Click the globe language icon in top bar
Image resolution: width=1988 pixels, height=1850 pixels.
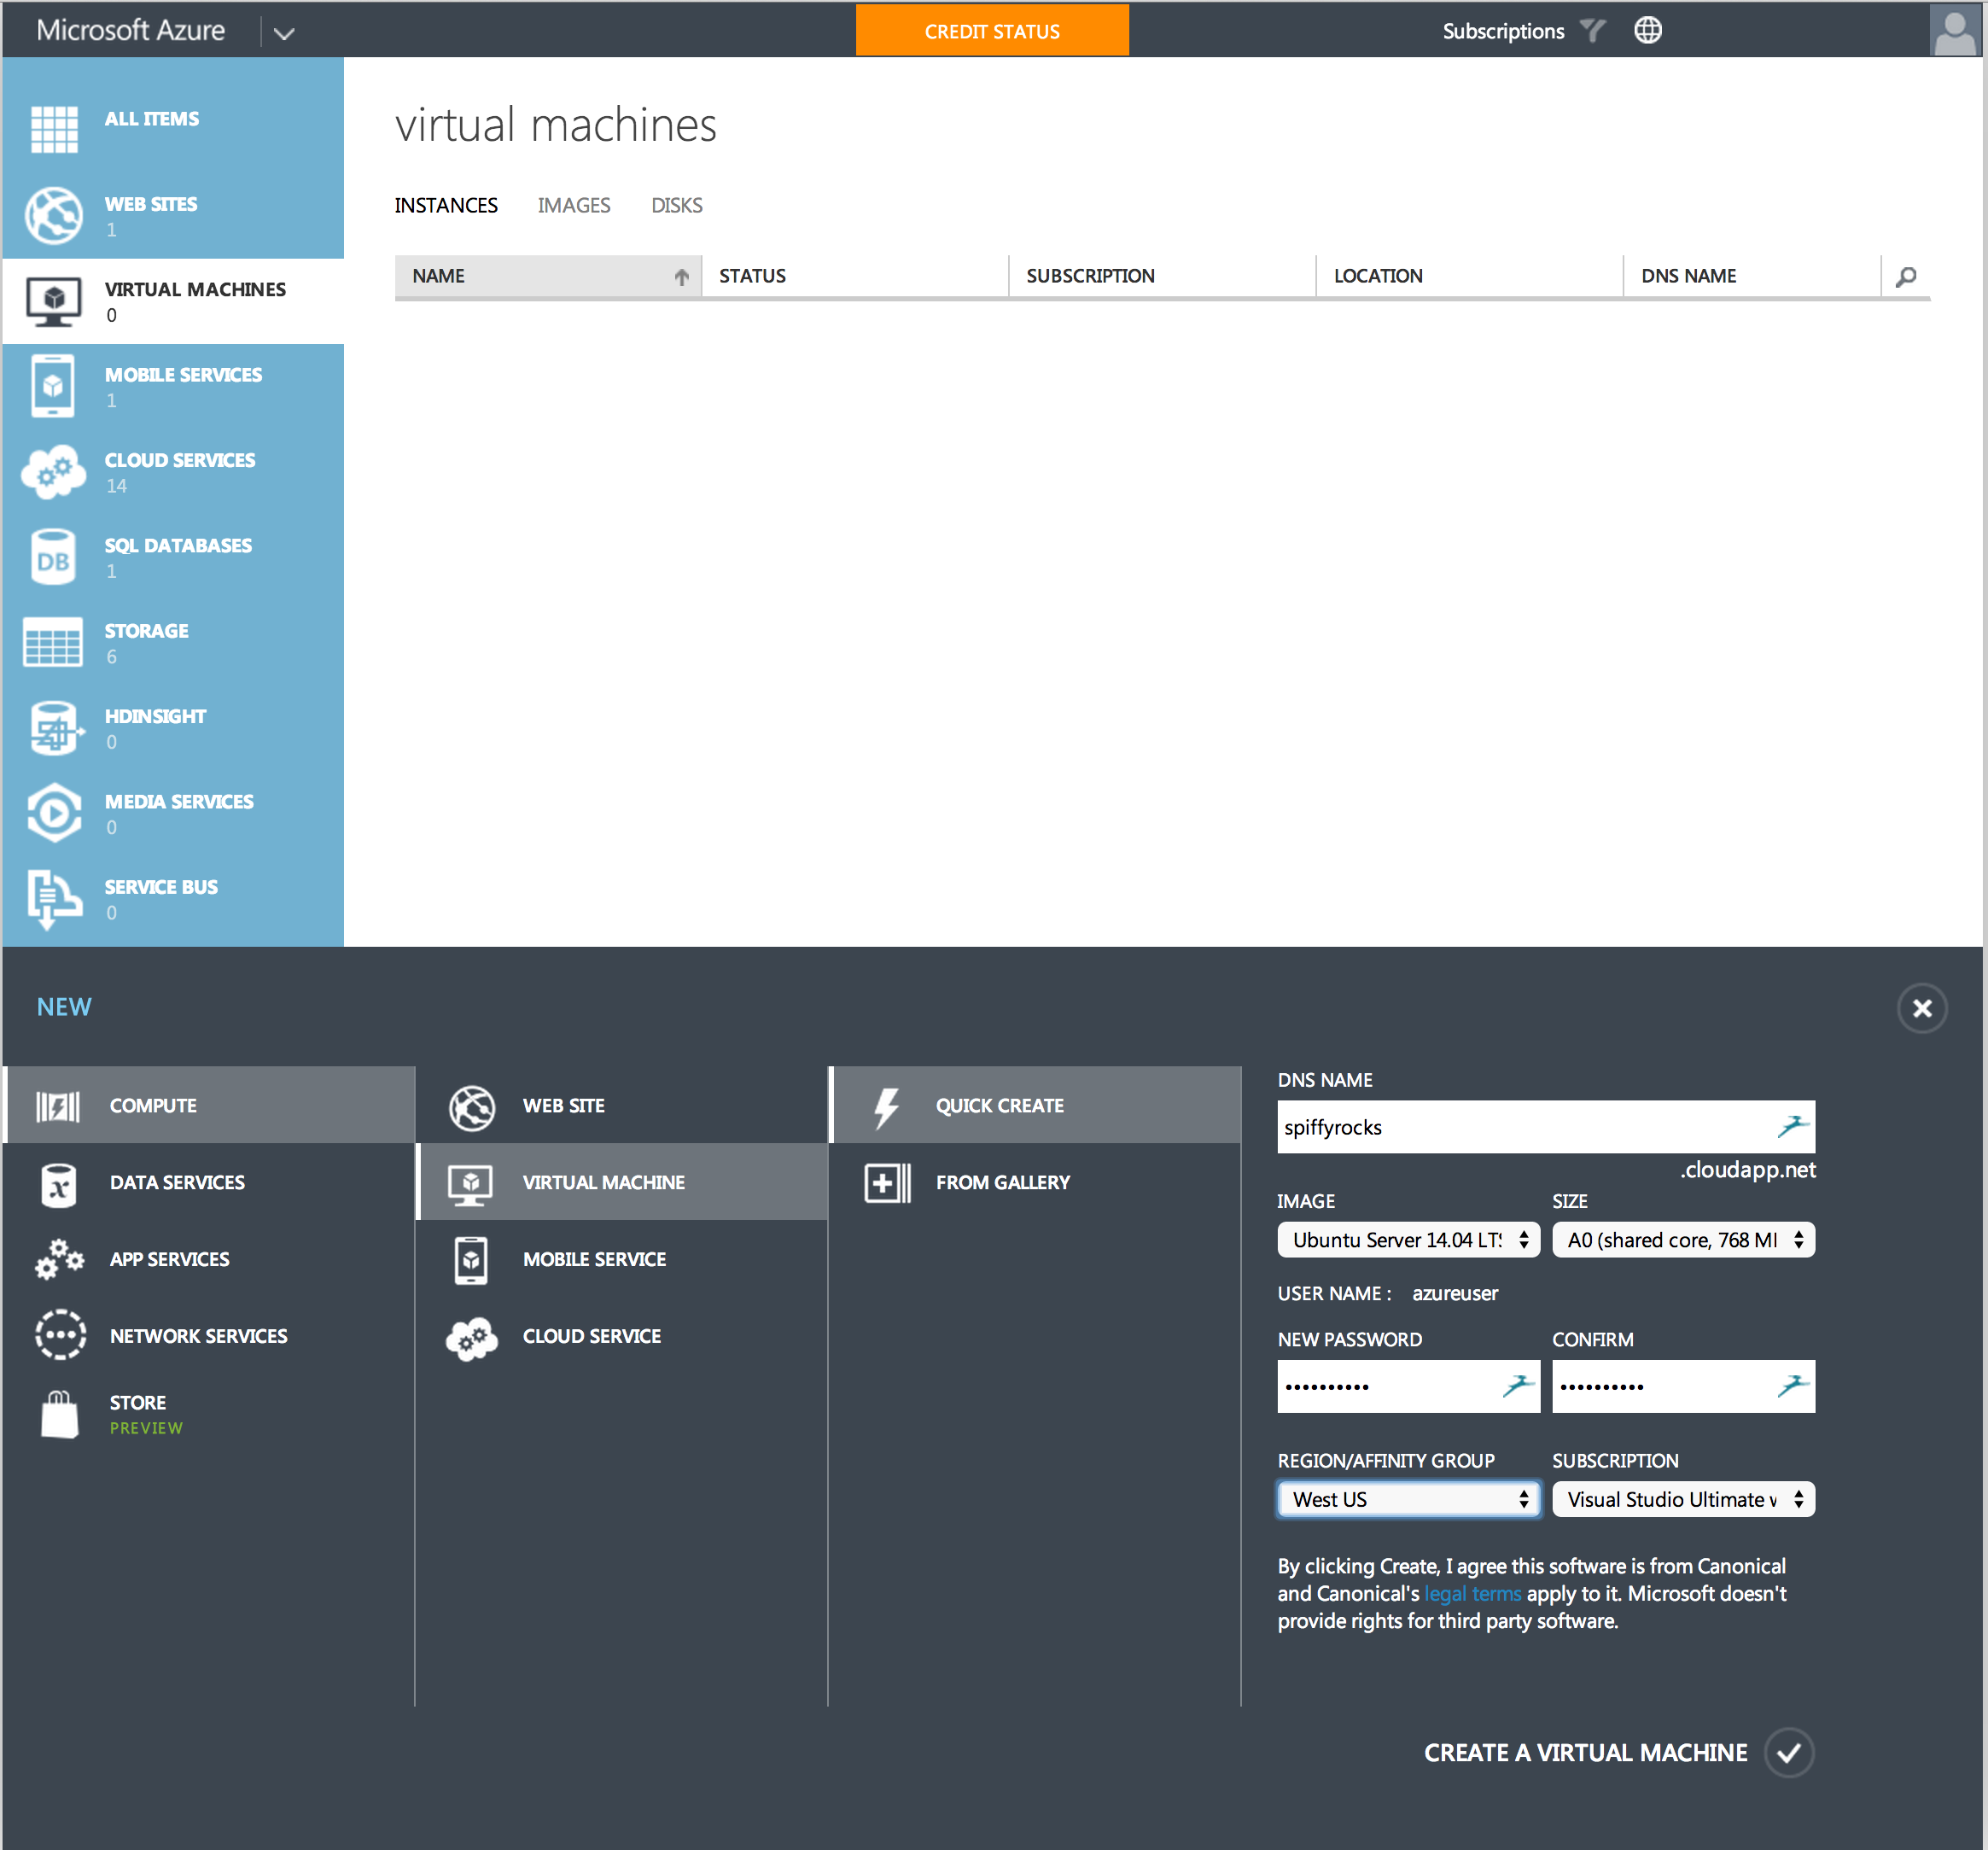tap(1648, 30)
